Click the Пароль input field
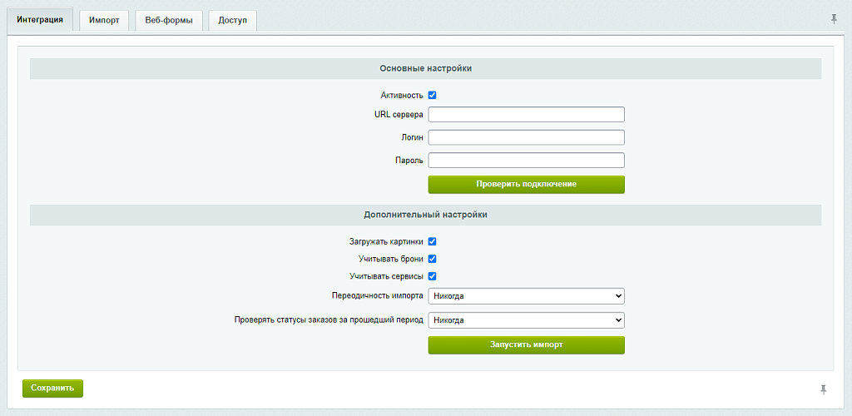Viewport: 852px width, 416px height. 526,161
